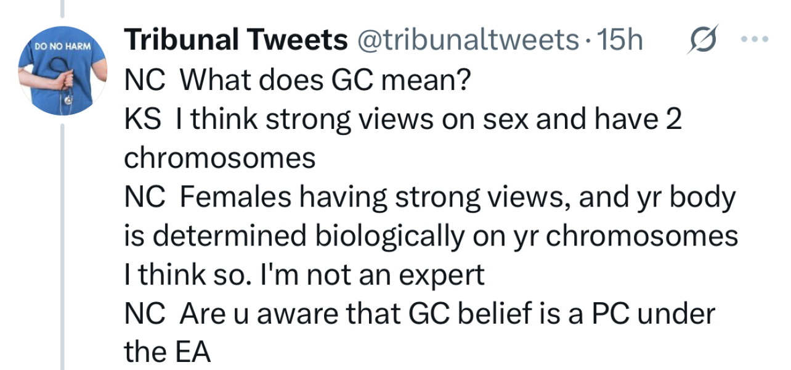Click "NC Females having strong views" line

[x=430, y=197]
